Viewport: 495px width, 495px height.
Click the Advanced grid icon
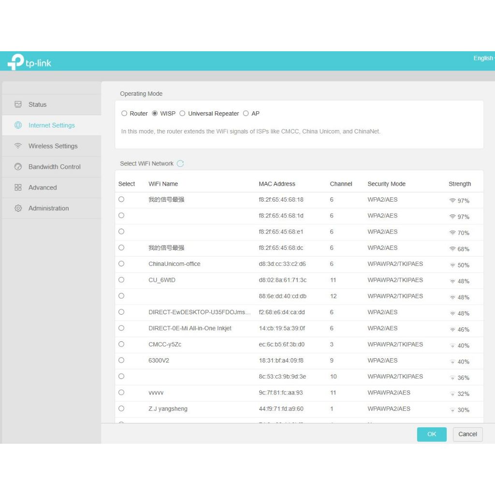pos(18,188)
